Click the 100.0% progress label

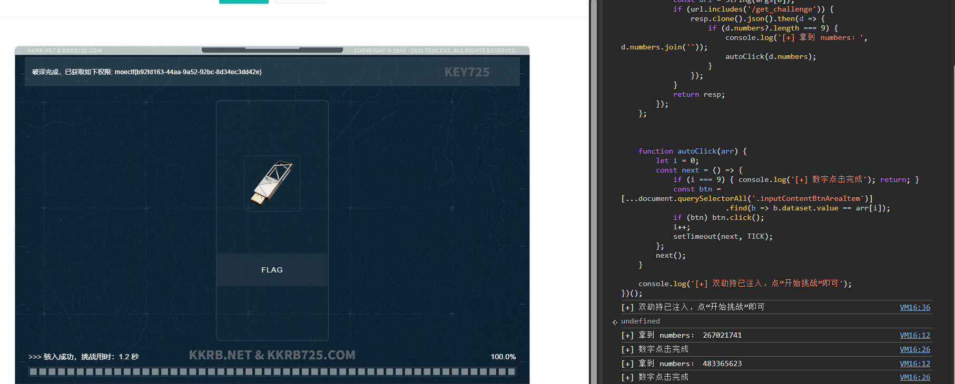point(503,357)
